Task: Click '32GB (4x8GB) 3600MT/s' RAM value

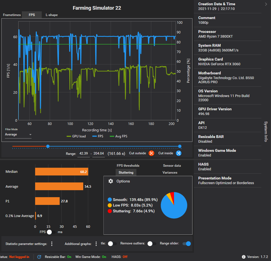Action: (x=218, y=50)
